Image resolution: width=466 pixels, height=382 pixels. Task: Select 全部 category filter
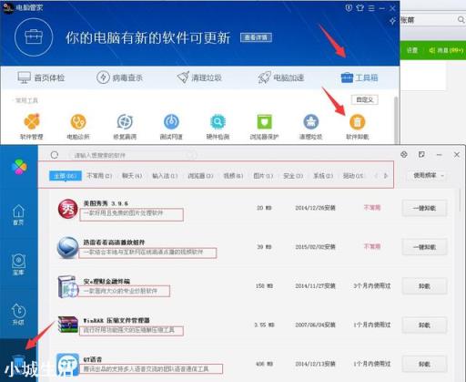[66, 176]
